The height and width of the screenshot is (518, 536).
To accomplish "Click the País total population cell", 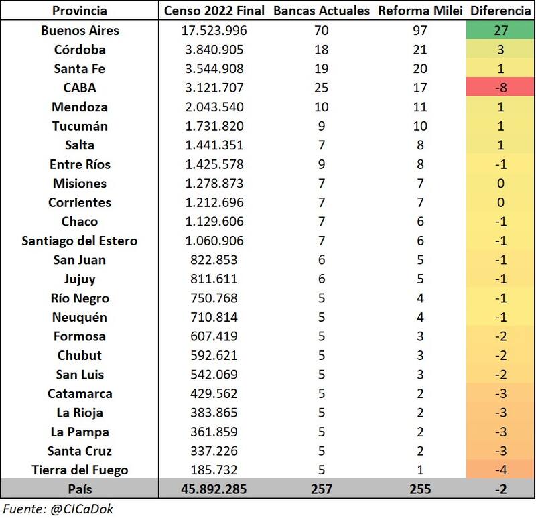I will (x=214, y=489).
